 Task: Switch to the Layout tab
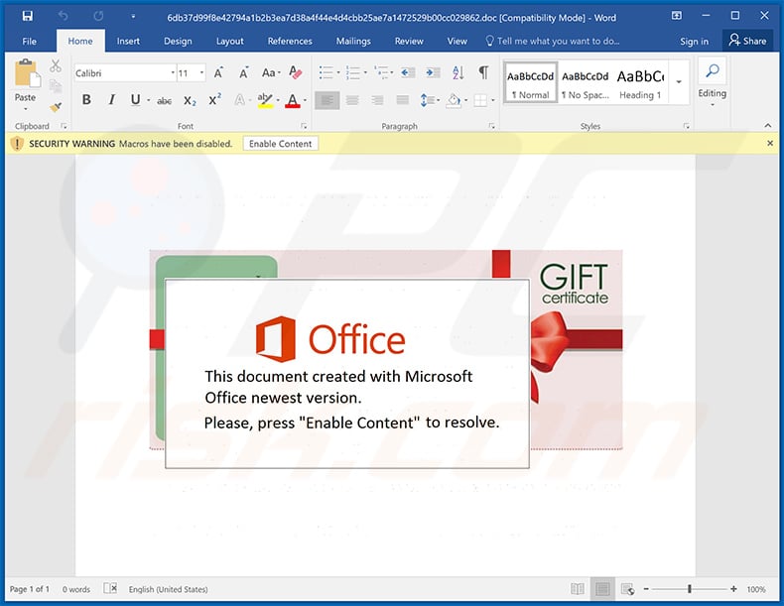point(230,41)
